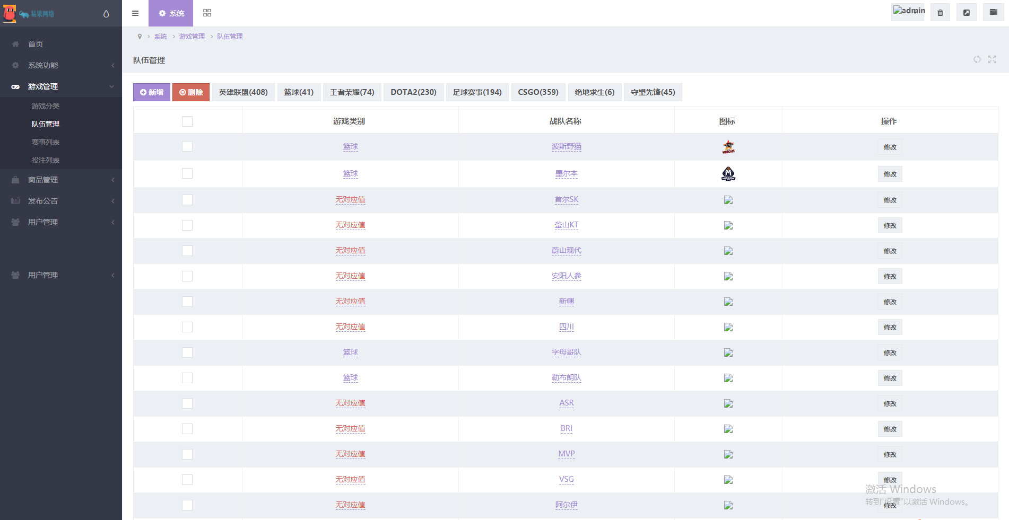Expand the 商品管理 sidebar section

click(61, 180)
